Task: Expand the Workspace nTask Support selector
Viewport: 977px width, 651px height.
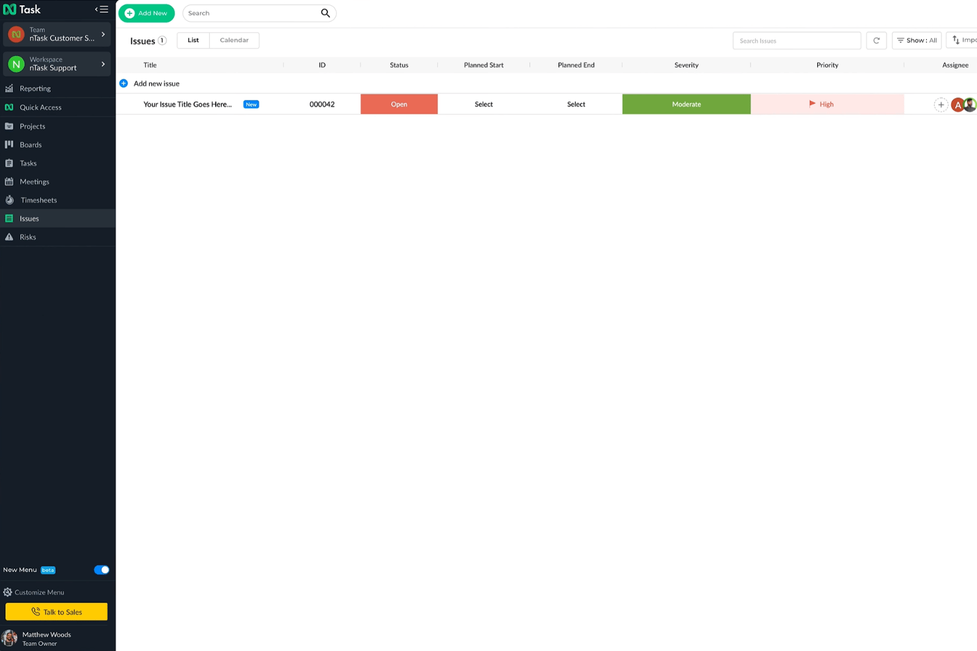Action: click(x=57, y=64)
